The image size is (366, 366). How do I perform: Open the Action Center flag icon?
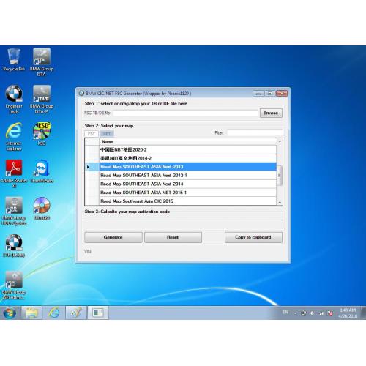(x=330, y=313)
